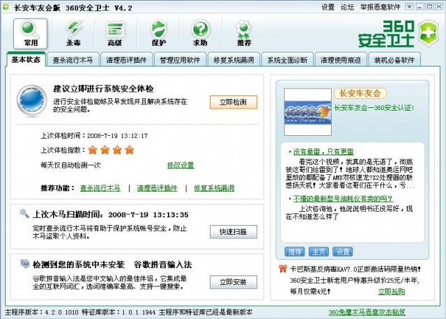Click the 快速扫描 button
The height and width of the screenshot is (319, 446).
[233, 232]
